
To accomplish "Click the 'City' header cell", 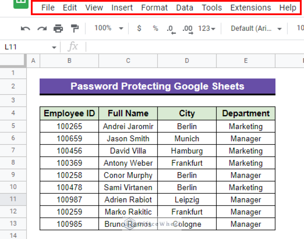I will coord(187,113).
